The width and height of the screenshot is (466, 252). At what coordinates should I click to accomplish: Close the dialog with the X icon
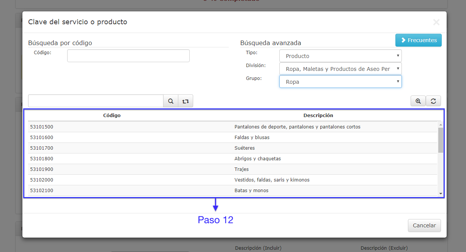pos(436,22)
